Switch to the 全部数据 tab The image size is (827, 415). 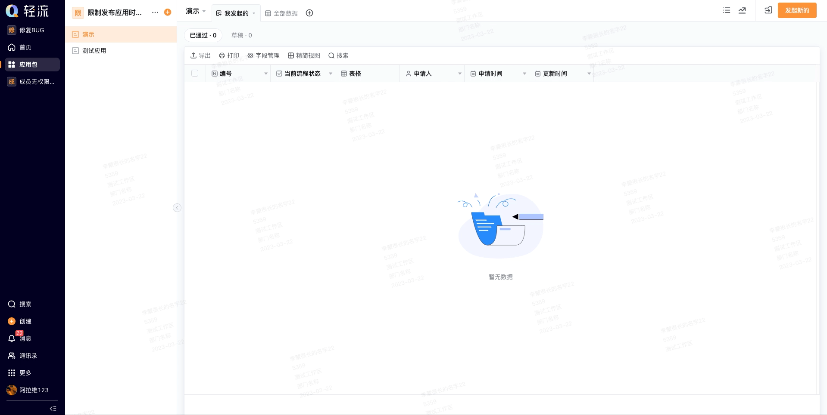pos(281,13)
